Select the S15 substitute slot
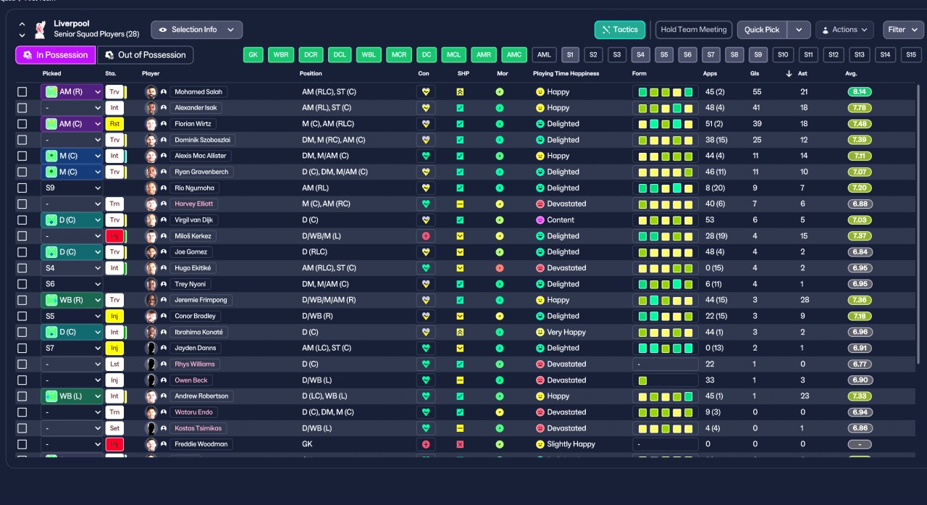Viewport: 927px width, 505px height. [910, 55]
